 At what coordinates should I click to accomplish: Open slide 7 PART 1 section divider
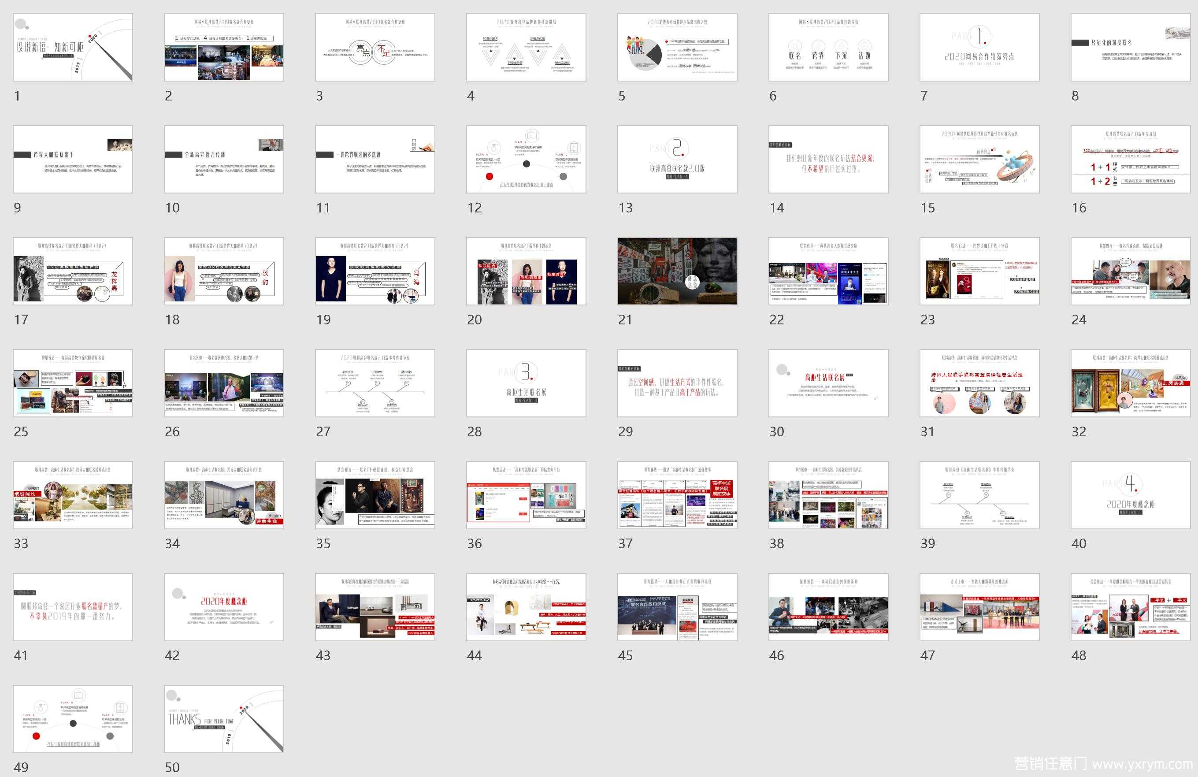click(979, 47)
